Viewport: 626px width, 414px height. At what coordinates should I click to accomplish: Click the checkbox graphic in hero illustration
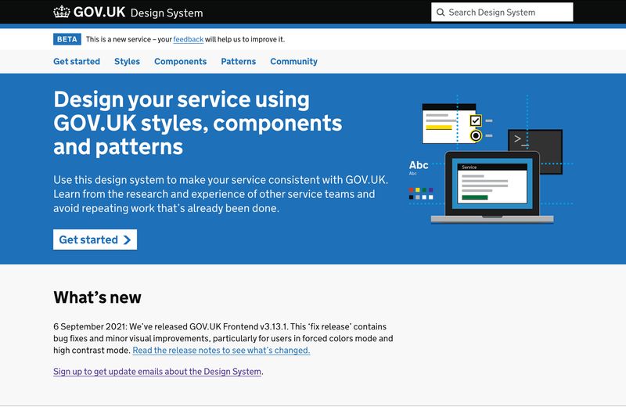[x=476, y=121]
